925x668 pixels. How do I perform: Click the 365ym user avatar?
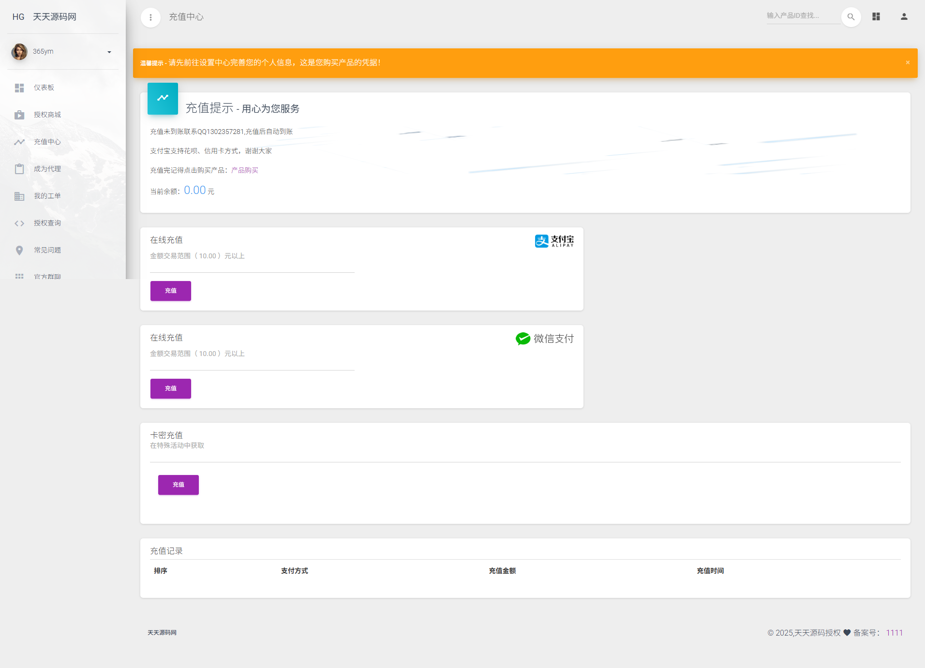19,52
